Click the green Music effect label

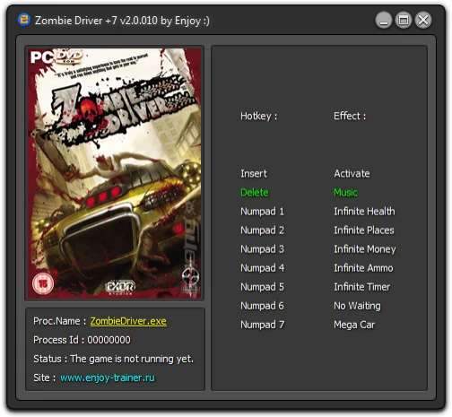(345, 192)
